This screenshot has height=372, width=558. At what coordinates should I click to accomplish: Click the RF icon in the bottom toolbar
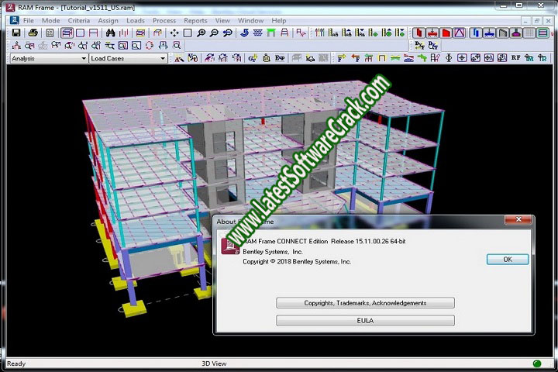[515, 57]
